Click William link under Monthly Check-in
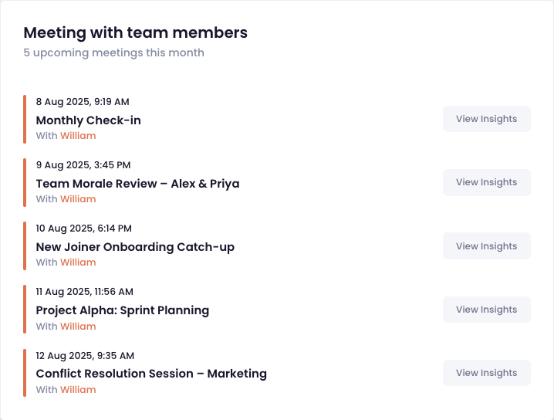Screen dimensions: 554x420 (78, 136)
